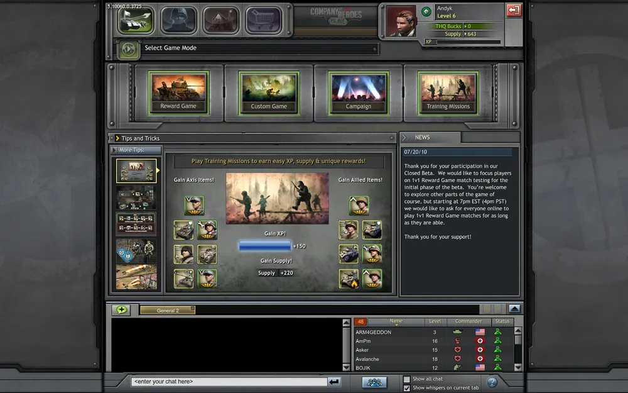This screenshot has height=393, width=628.
Task: Start a Reward Game
Action: [x=178, y=92]
